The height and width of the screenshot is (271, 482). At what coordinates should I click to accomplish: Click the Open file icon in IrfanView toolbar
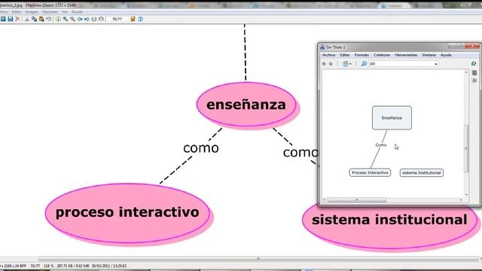pyautogui.click(x=3, y=19)
